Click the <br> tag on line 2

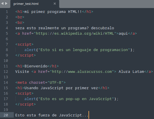pos(20,17)
